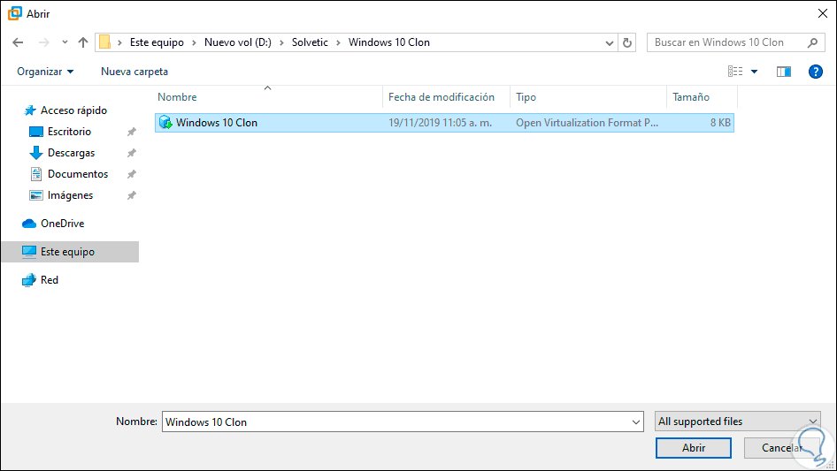
Task: Close the Abrir dialog
Action: pyautogui.click(x=823, y=14)
